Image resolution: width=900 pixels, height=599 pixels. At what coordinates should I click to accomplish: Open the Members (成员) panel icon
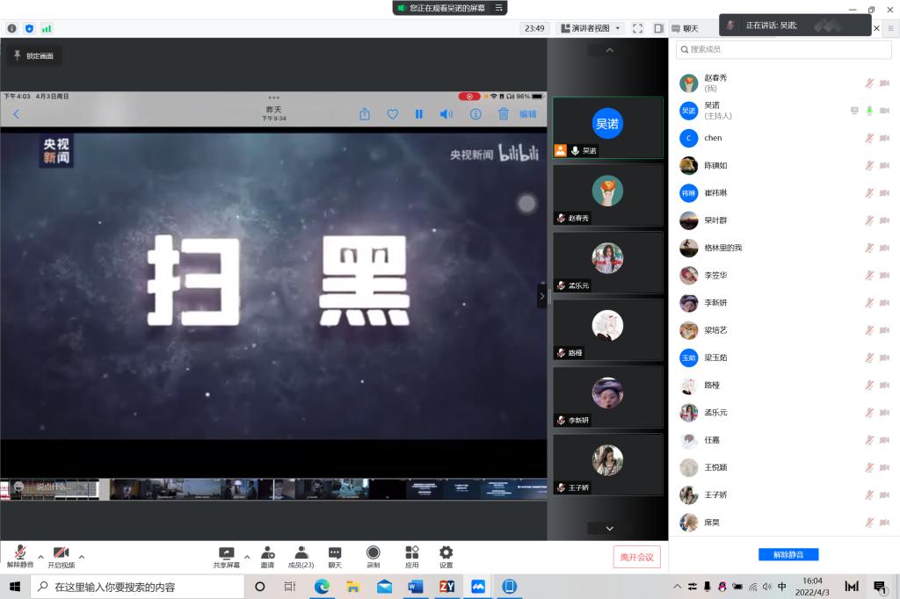coord(301,552)
